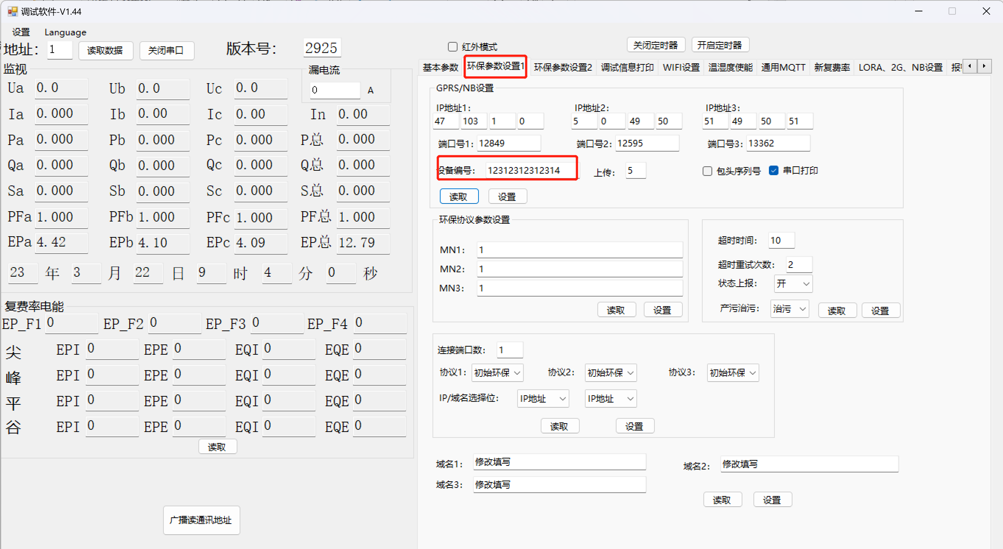Viewport: 1003px width, 549px height.
Task: Toggle the 包头序列号 checkbox
Action: coord(707,170)
